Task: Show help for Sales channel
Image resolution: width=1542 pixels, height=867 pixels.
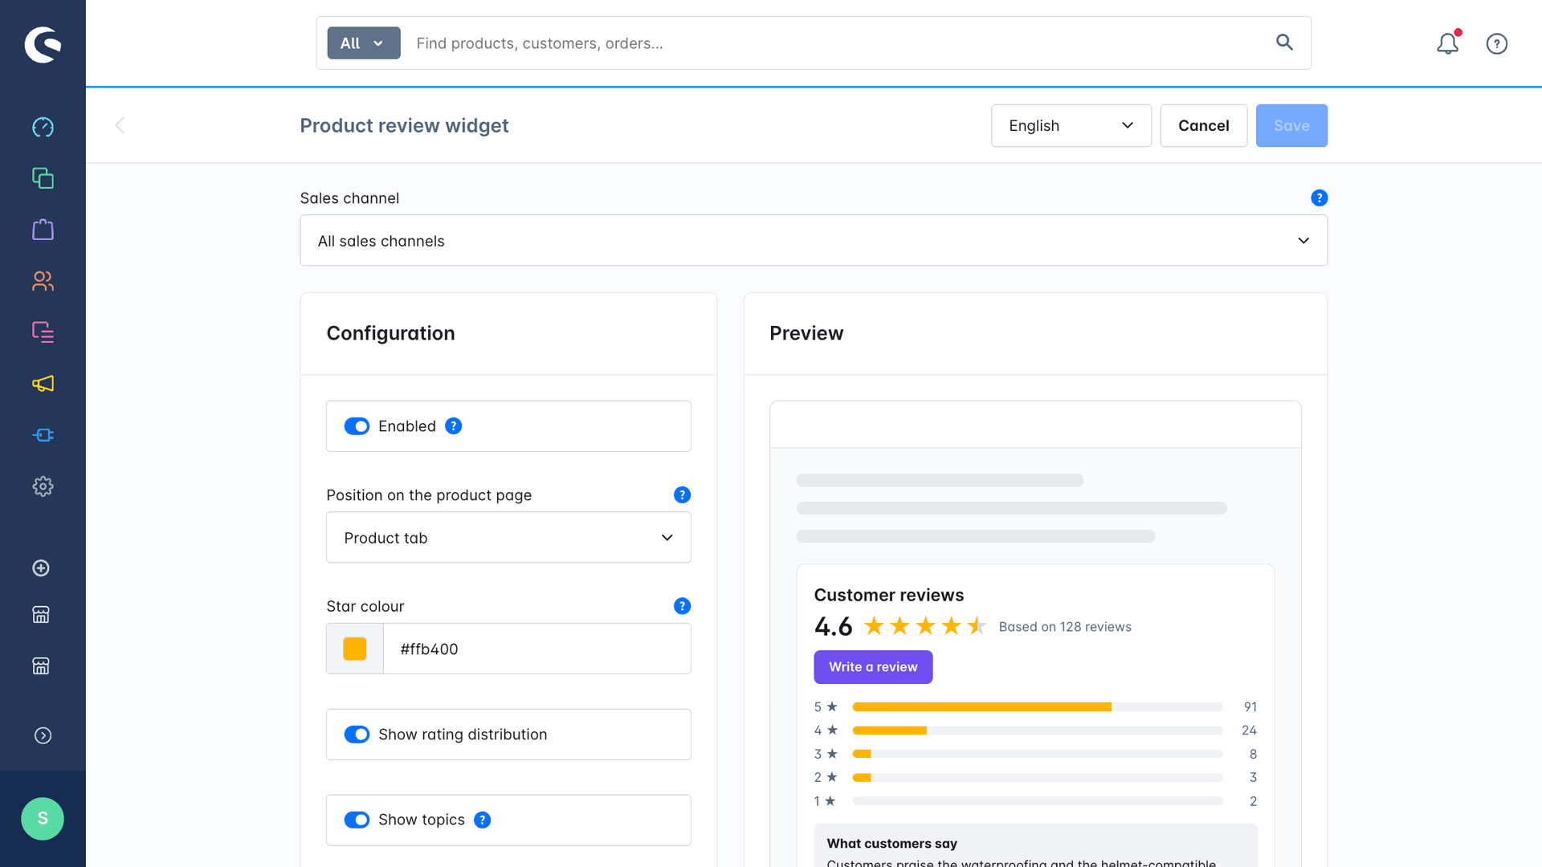Action: pos(1319,198)
